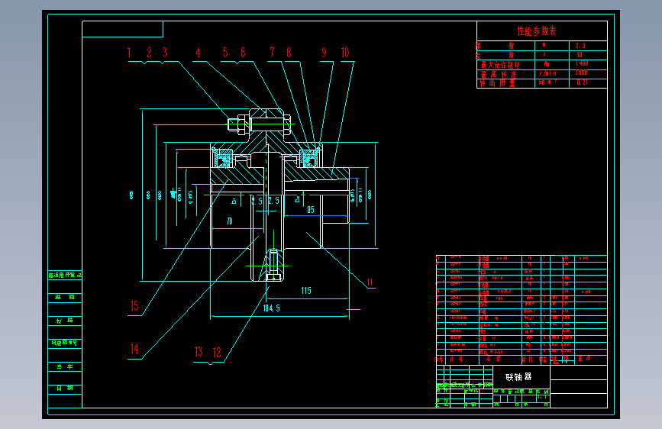Viewport: 662px width, 429px height.
Task: Click the 描图 label in left margin block
Action: click(x=65, y=297)
